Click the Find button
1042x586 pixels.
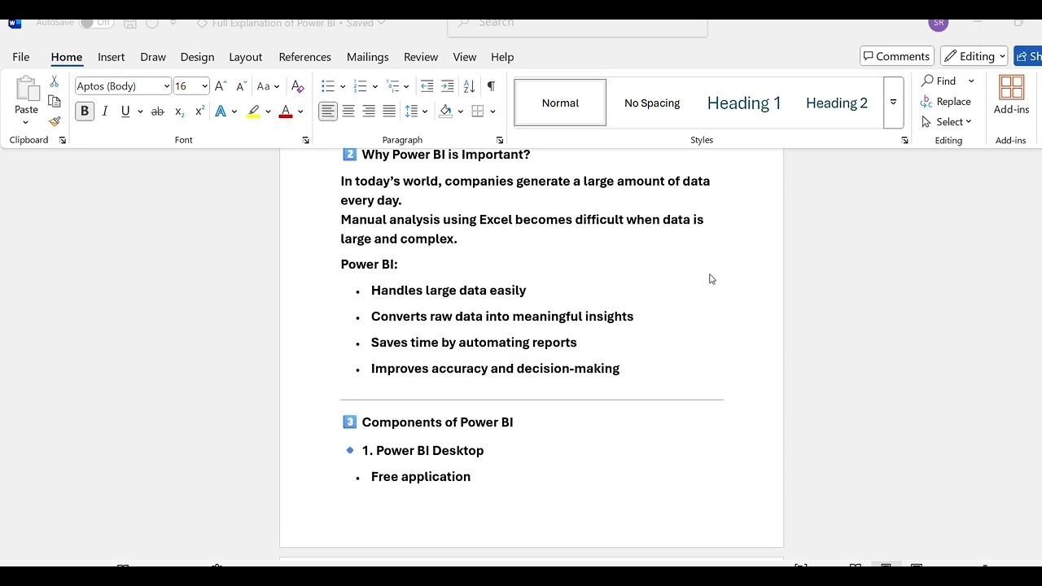click(x=939, y=81)
